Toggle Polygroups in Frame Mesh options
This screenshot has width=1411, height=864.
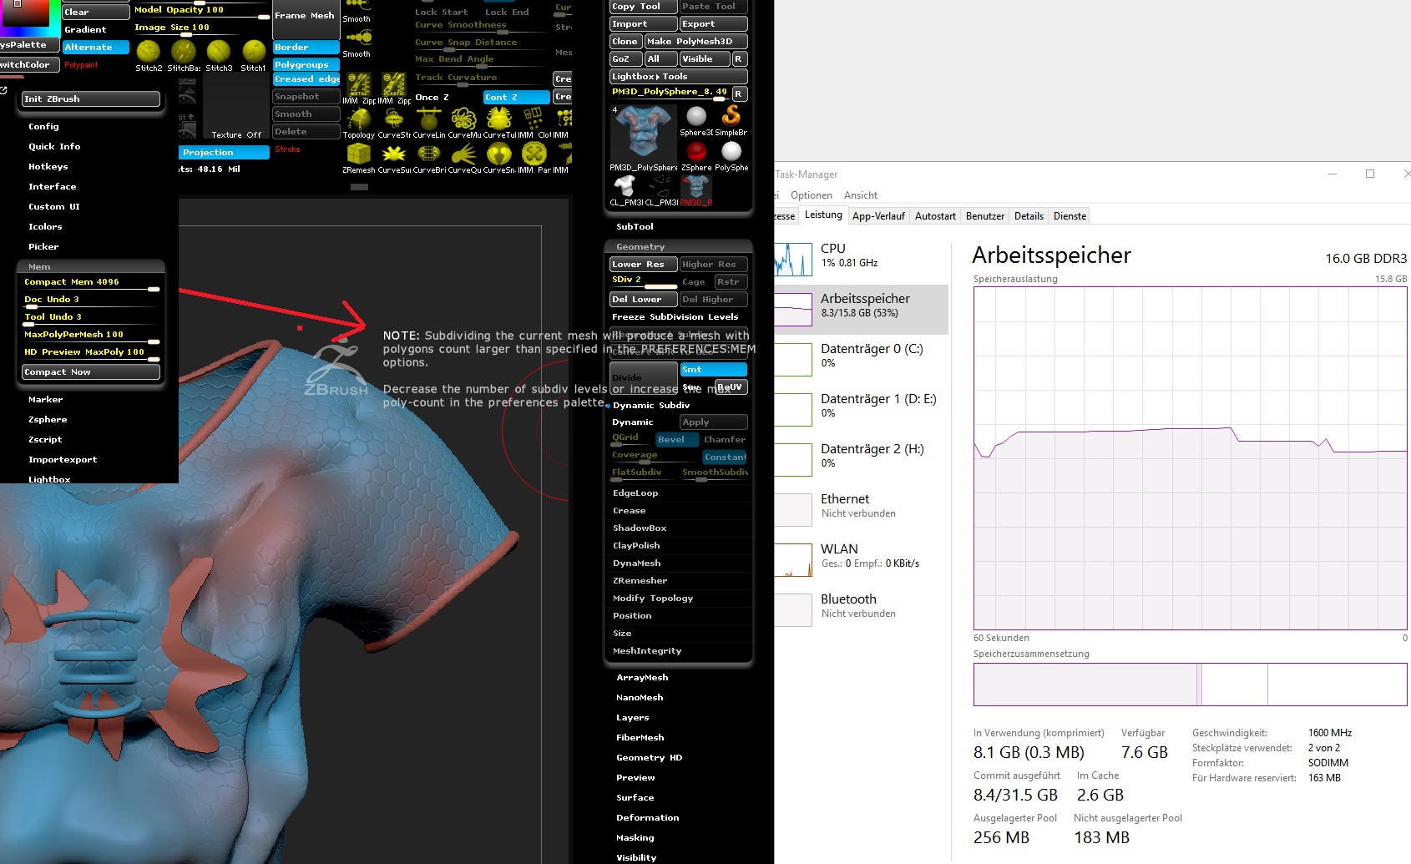click(x=306, y=64)
